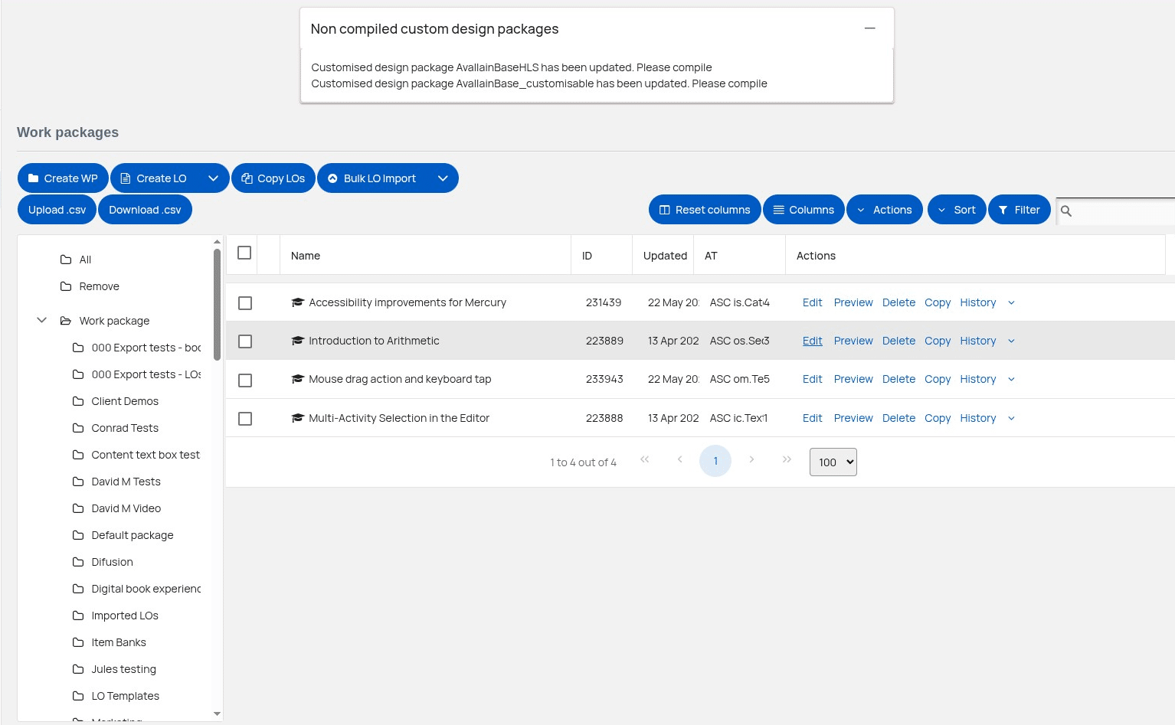The width and height of the screenshot is (1175, 725).
Task: Go to last page pagination icon
Action: click(787, 459)
